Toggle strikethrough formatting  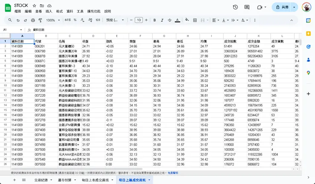pyautogui.click(x=169, y=20)
